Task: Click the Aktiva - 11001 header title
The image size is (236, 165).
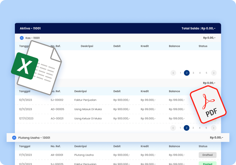Action: click(x=30, y=28)
